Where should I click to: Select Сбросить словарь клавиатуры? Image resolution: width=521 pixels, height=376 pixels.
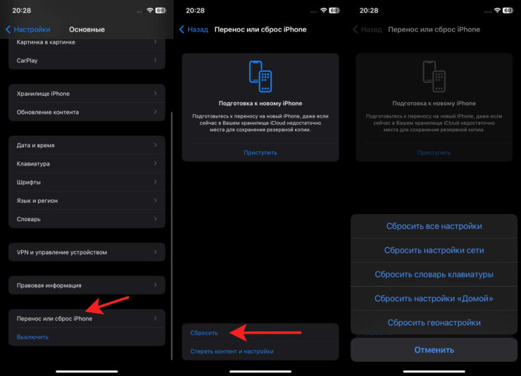point(434,274)
